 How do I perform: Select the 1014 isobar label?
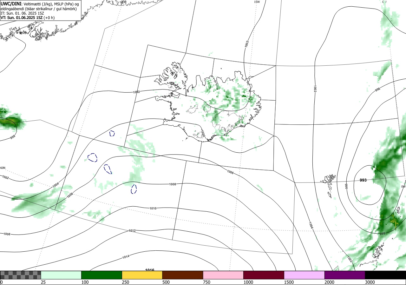click(126, 257)
